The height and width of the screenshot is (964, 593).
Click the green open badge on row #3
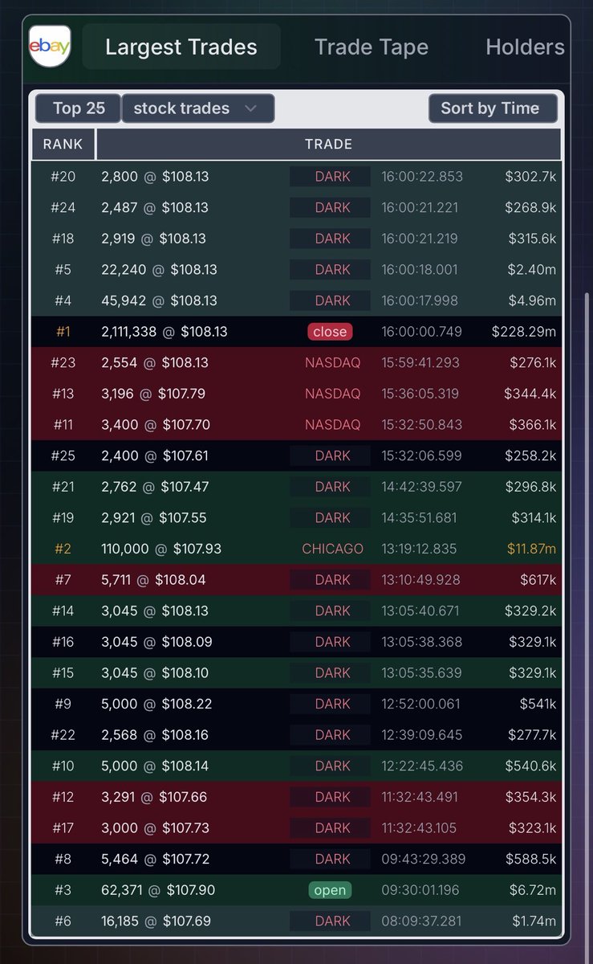[331, 890]
